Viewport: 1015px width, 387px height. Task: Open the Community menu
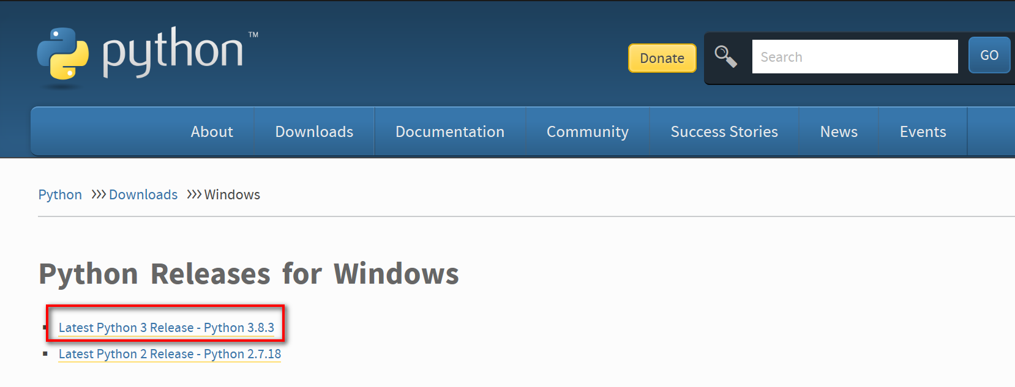coord(588,131)
